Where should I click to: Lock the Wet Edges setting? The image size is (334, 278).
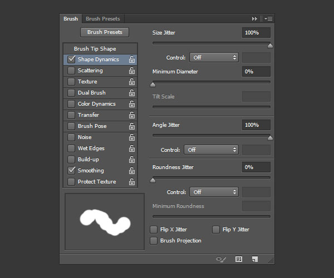tap(132, 148)
